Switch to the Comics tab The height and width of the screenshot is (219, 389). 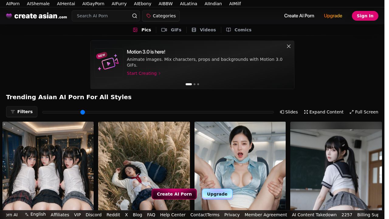239,30
